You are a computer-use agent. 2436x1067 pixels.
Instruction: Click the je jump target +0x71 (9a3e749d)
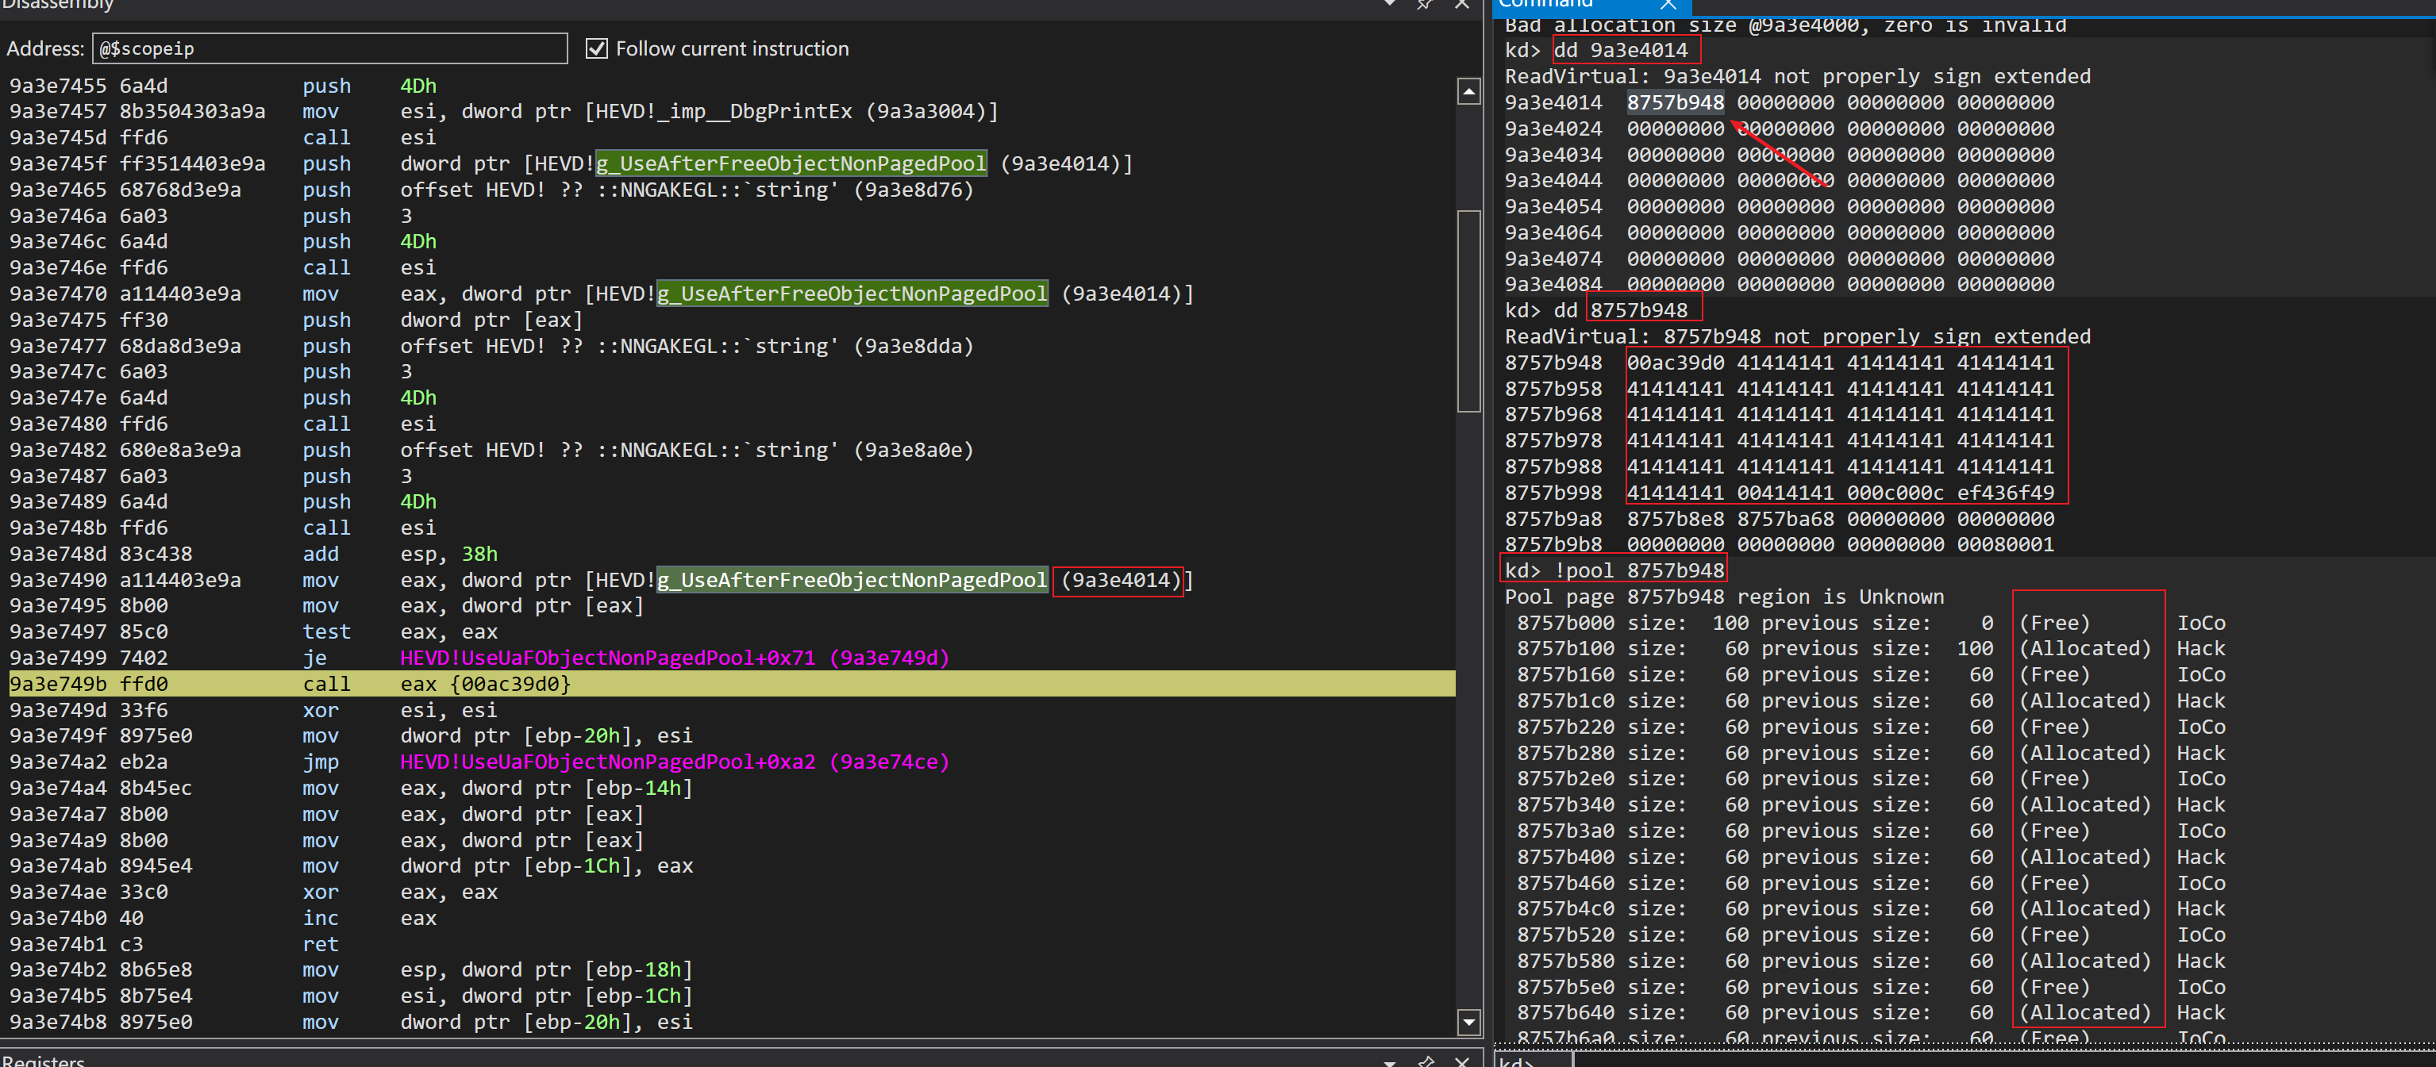tap(674, 658)
